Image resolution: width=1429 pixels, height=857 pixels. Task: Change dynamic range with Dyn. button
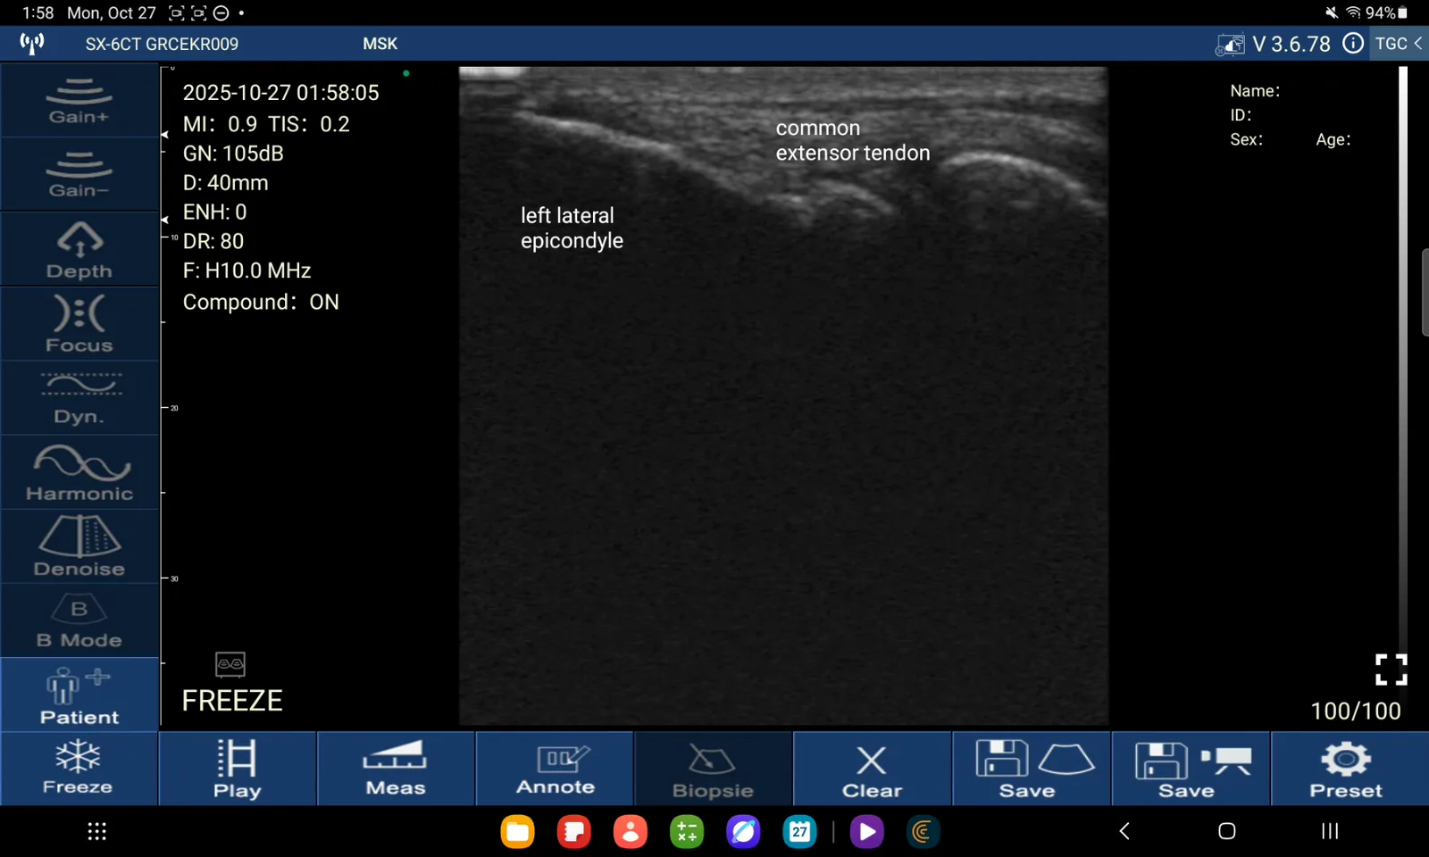(79, 398)
